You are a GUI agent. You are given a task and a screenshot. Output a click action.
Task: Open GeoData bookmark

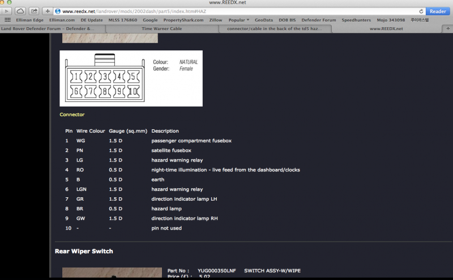pyautogui.click(x=264, y=20)
